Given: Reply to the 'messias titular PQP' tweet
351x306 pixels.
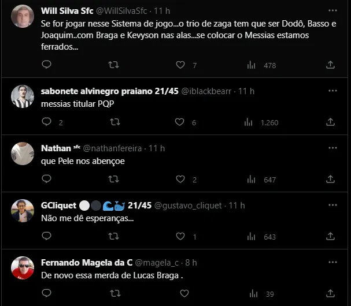Looking at the screenshot, I should 47,122.
